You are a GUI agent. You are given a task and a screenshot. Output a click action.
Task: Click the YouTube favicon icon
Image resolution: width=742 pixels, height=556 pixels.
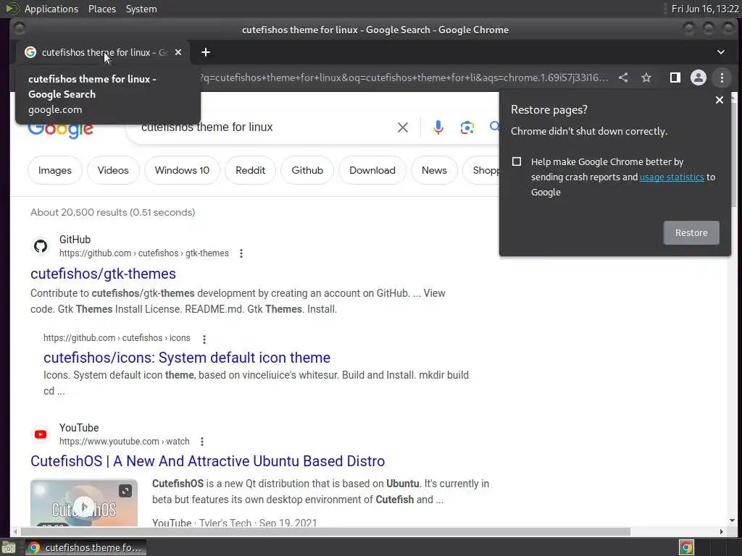point(41,434)
